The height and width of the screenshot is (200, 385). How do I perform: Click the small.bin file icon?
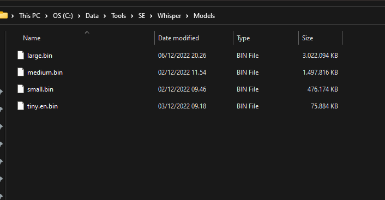click(21, 89)
